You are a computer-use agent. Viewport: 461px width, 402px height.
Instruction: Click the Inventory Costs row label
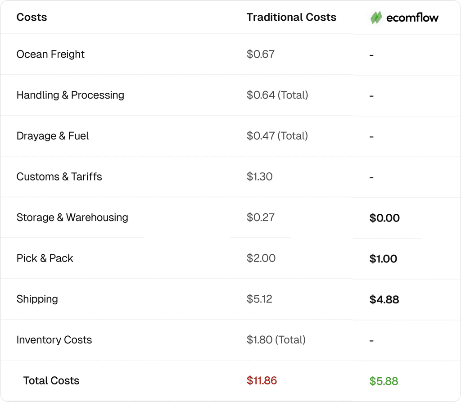click(x=54, y=340)
